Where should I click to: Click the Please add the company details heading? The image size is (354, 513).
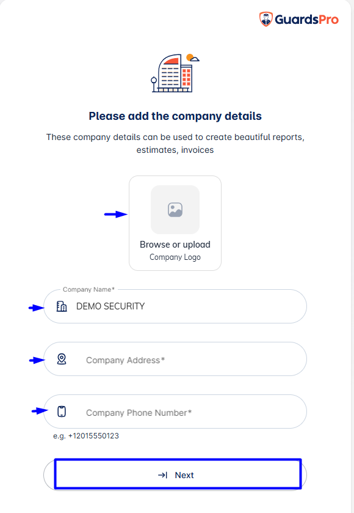point(175,116)
